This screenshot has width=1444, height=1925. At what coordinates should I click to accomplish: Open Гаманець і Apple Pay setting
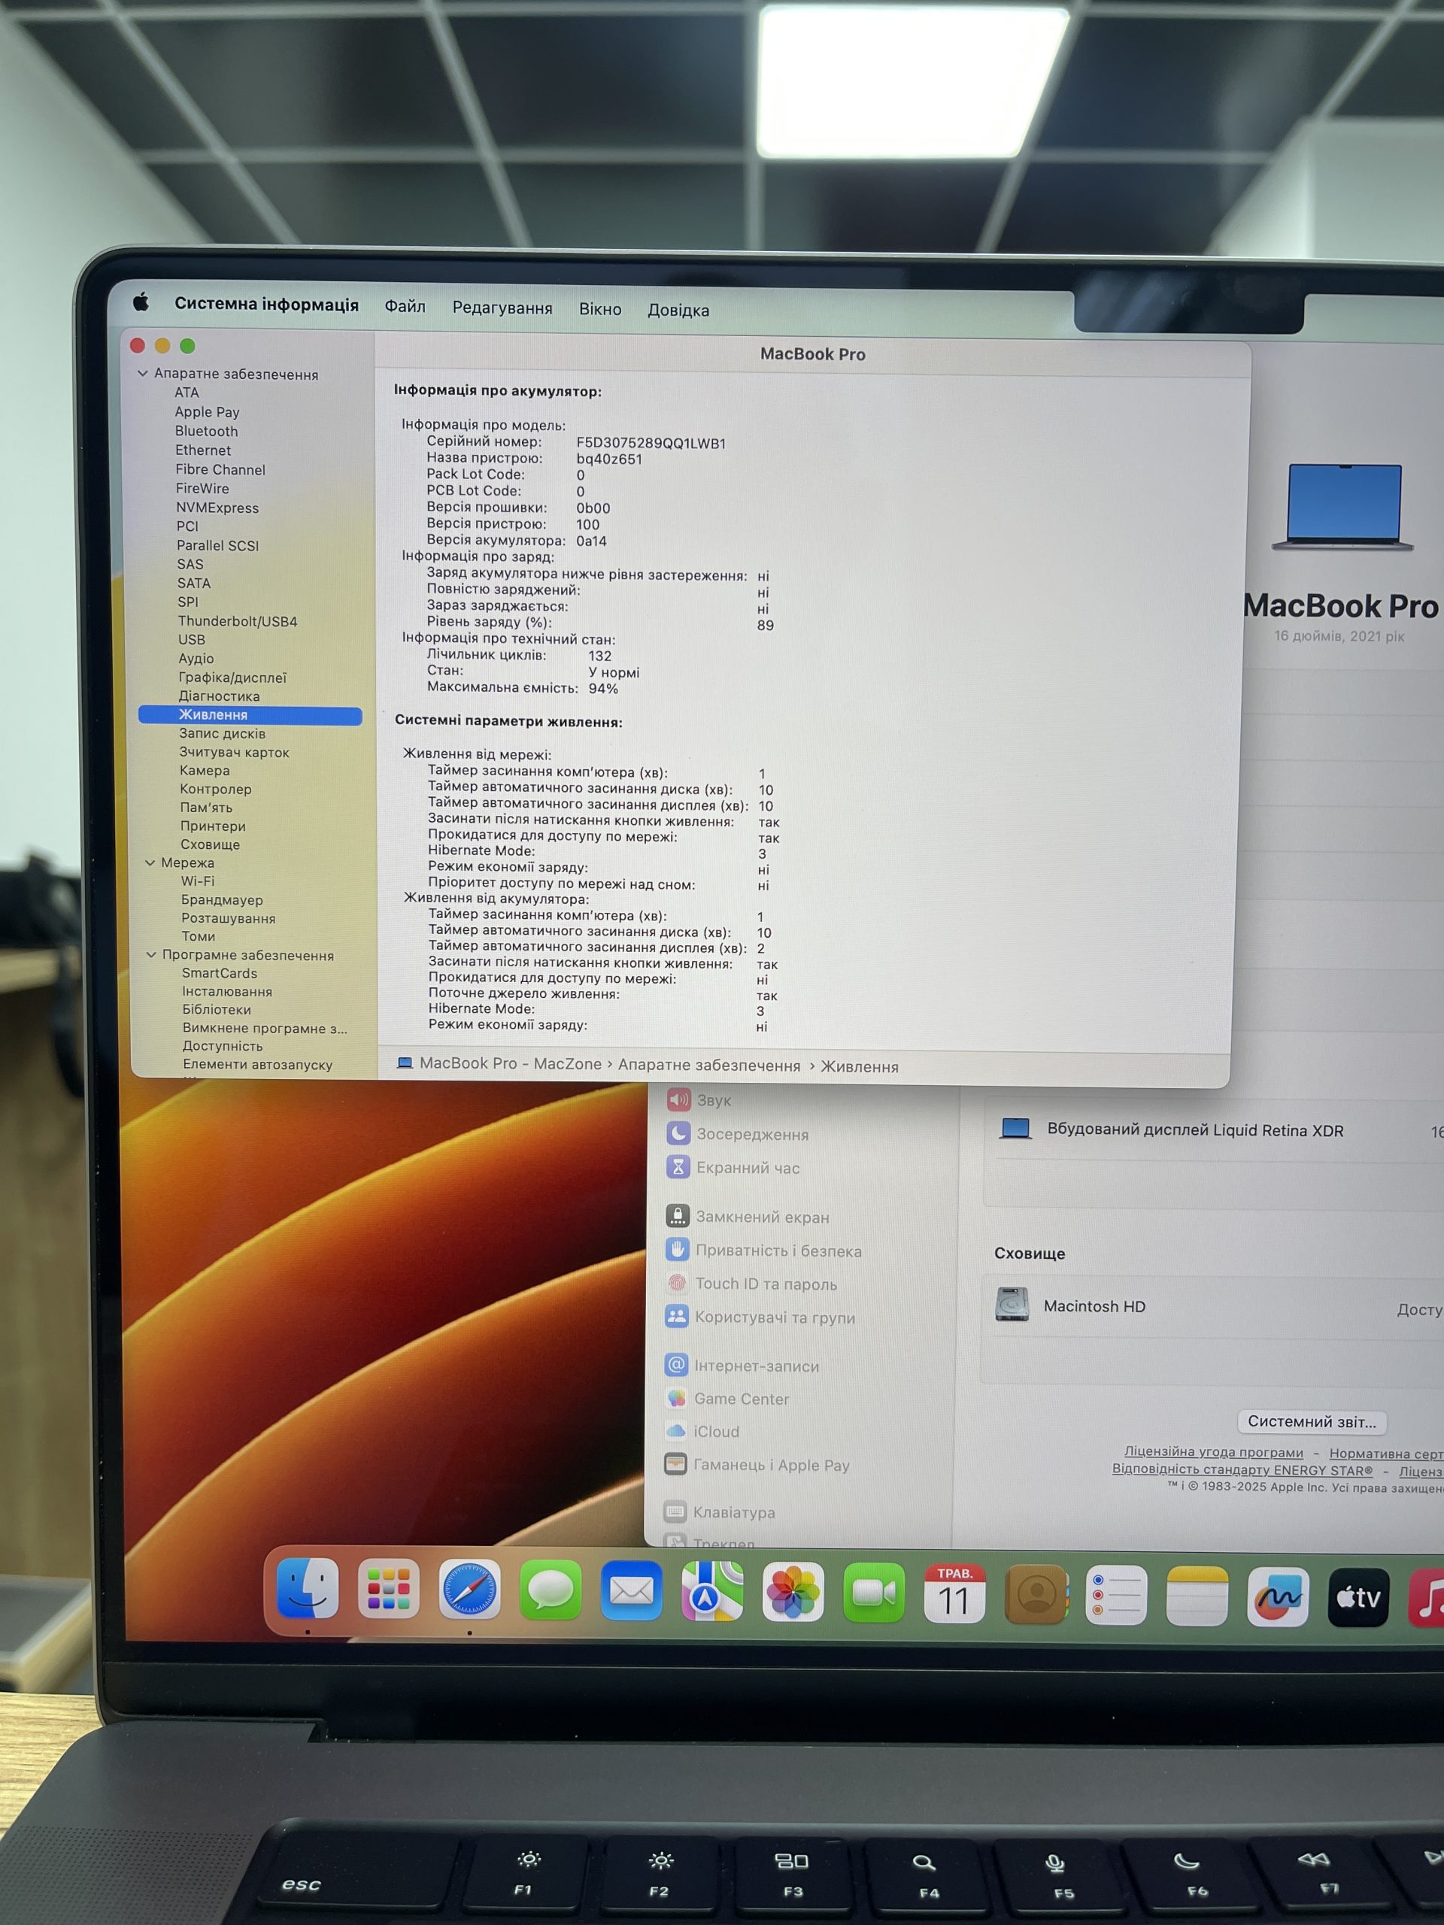coord(771,1466)
